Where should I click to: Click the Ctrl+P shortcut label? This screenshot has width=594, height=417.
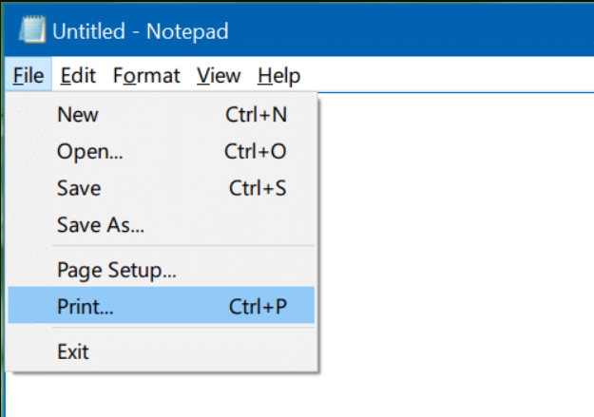(x=258, y=307)
